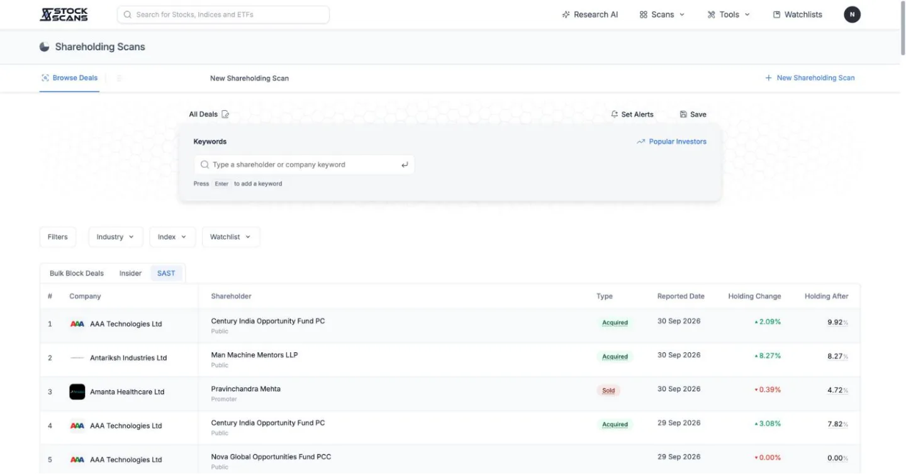
Task: Expand the Index dropdown
Action: [x=172, y=237]
